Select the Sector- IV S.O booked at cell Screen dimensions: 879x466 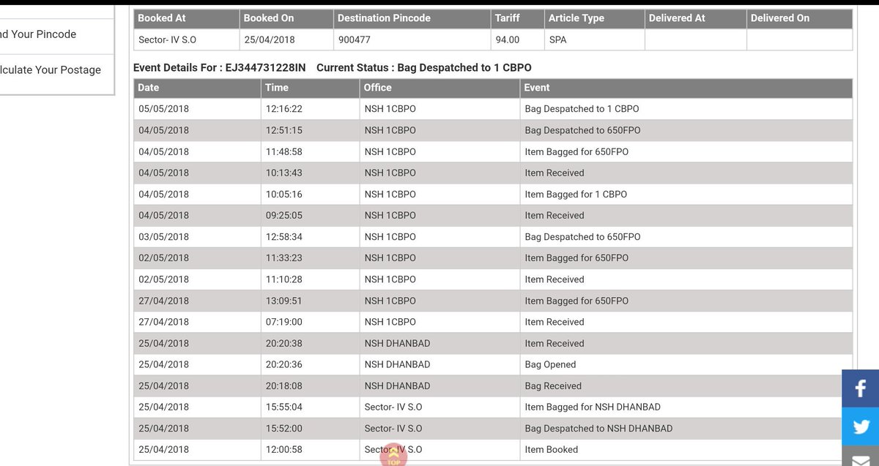coord(186,40)
